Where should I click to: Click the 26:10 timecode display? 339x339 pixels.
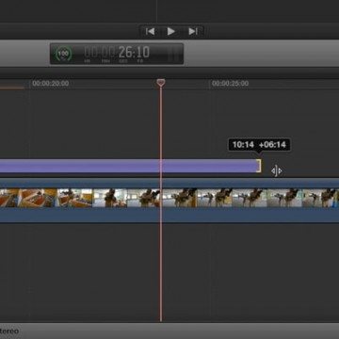point(117,54)
